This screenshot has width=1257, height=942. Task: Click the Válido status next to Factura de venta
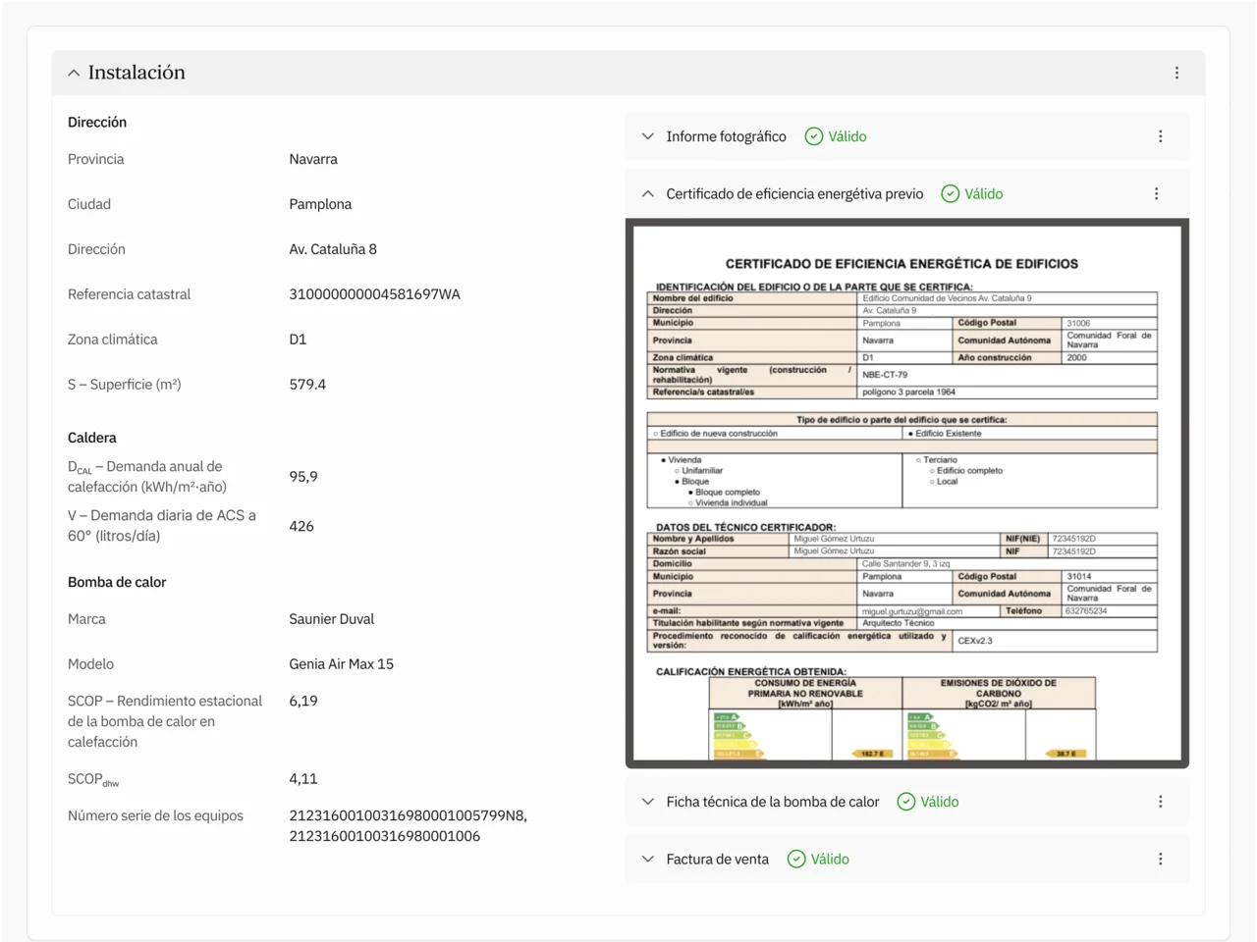tap(830, 859)
